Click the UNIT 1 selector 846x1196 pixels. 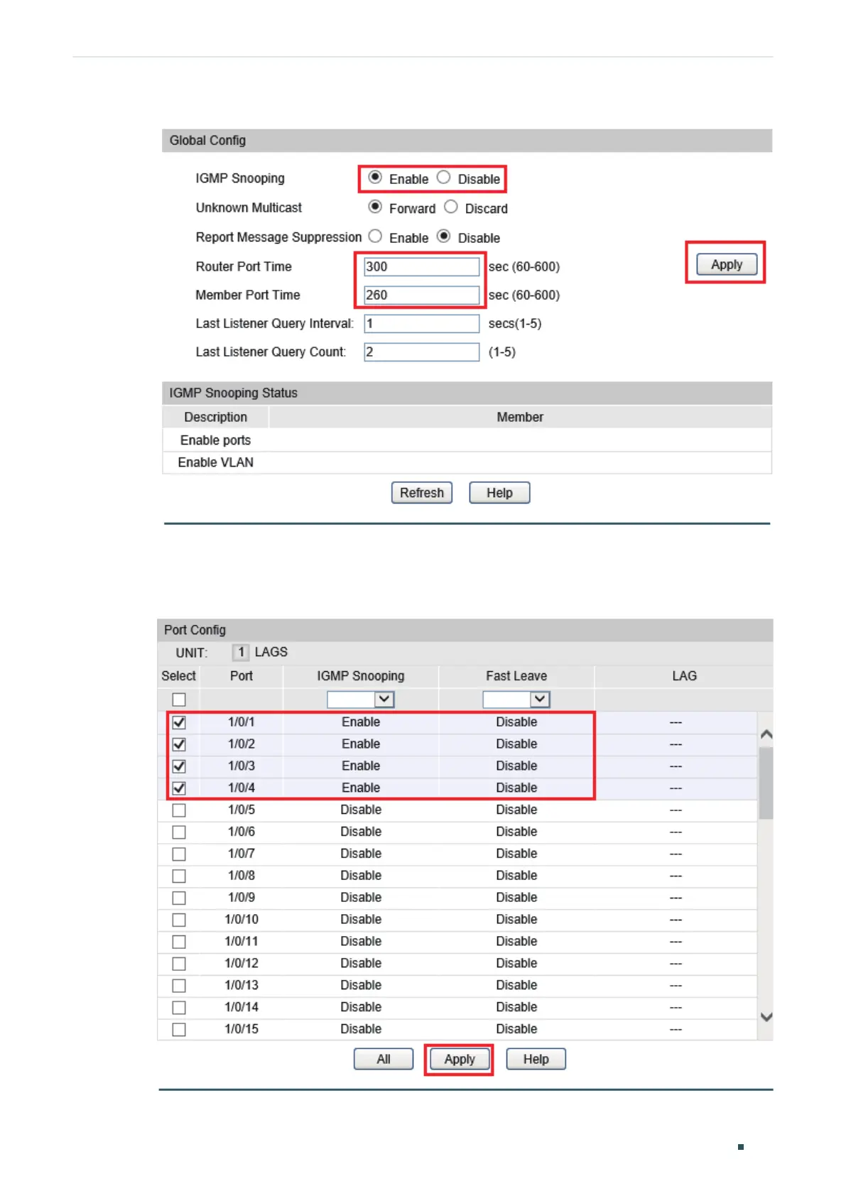click(241, 652)
